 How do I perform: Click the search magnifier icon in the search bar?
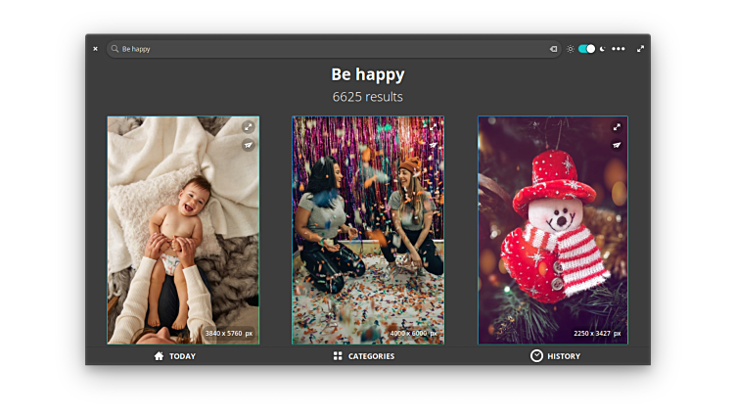tap(115, 48)
